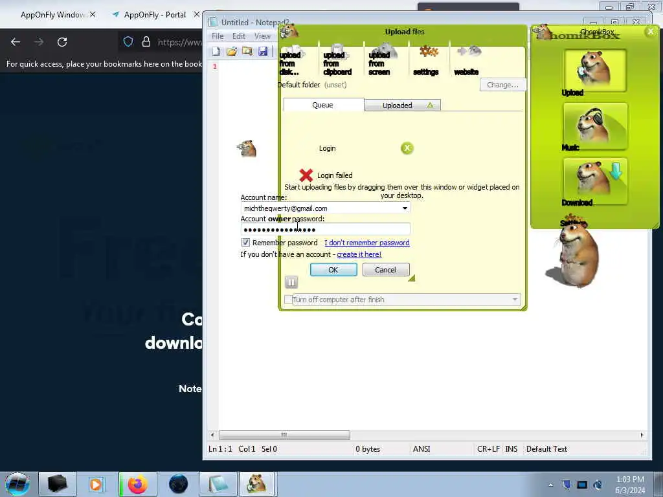Expand Turn off computer after finish dropdown

click(515, 299)
